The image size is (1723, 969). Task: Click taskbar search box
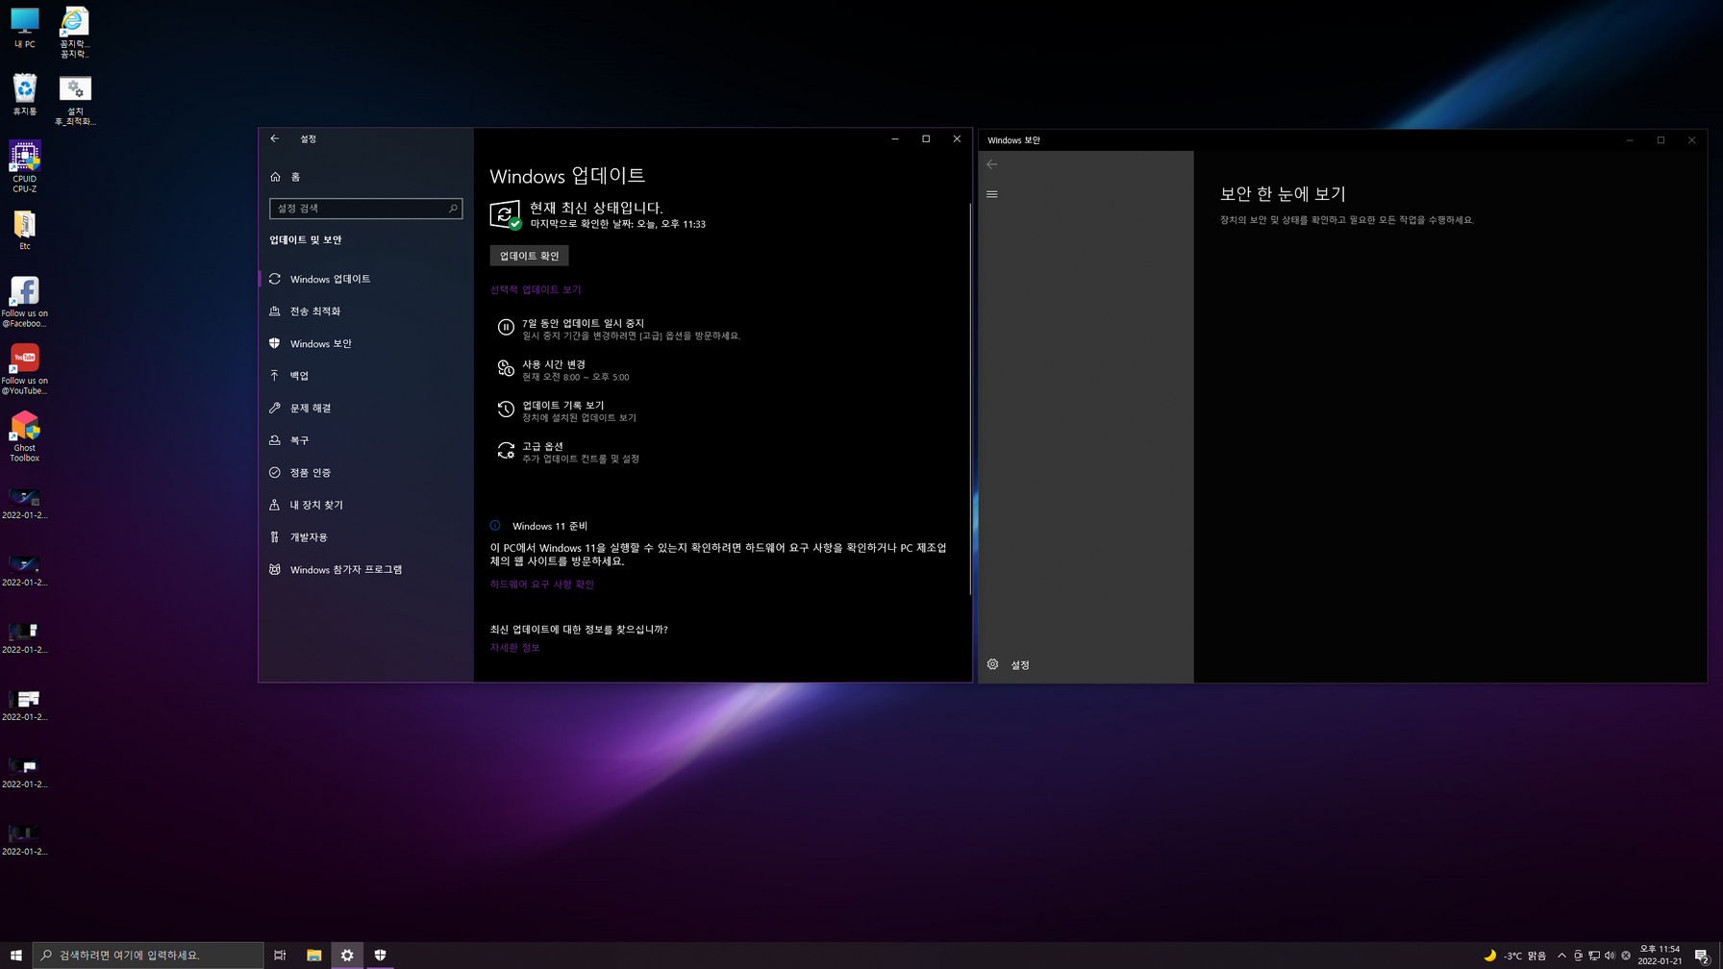(148, 955)
